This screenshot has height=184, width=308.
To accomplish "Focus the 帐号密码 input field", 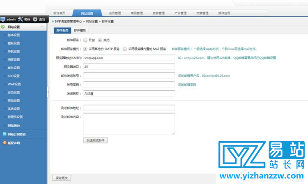I will 129,85.
